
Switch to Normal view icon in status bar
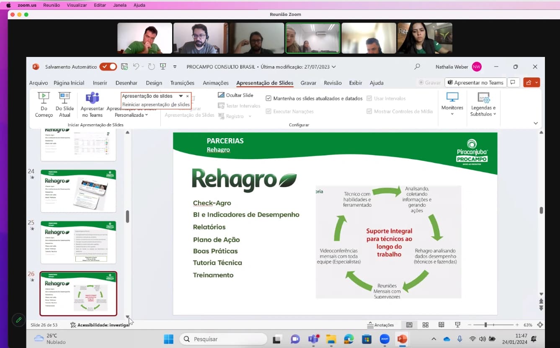point(409,325)
